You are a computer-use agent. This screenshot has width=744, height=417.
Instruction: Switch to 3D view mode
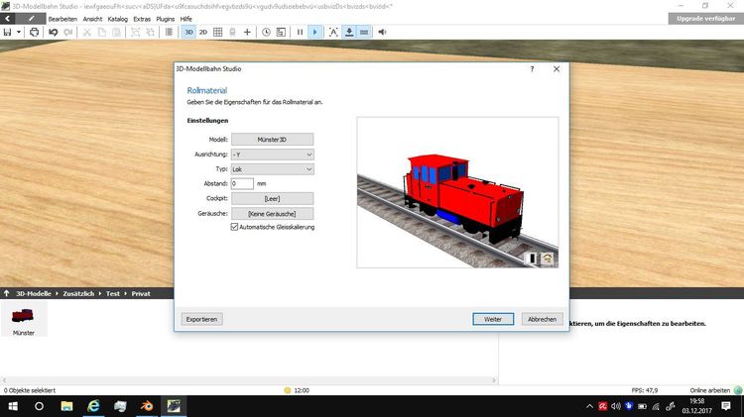click(188, 32)
